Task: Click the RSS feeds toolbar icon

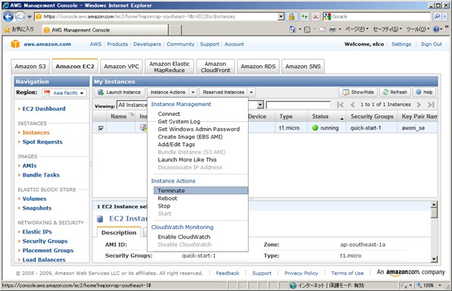Action: 307,30
